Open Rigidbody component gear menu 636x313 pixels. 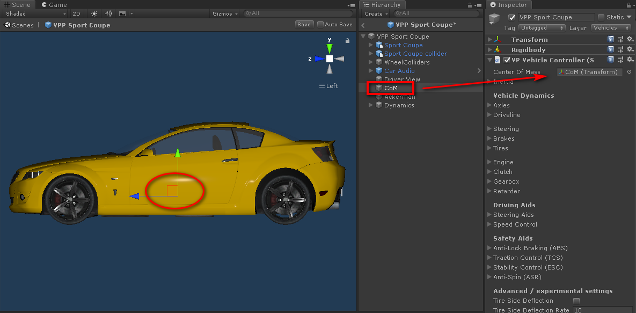[x=630, y=49]
